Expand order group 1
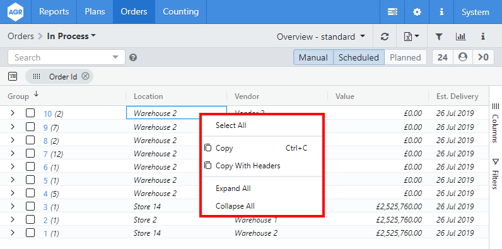 click(13, 233)
